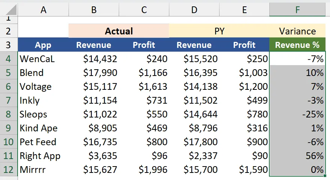Select the Inkly cell
Screen dimensions: 330x180
pos(43,100)
